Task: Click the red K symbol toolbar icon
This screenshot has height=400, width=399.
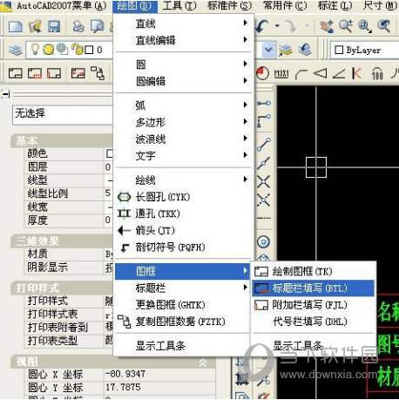Action: coord(356,73)
